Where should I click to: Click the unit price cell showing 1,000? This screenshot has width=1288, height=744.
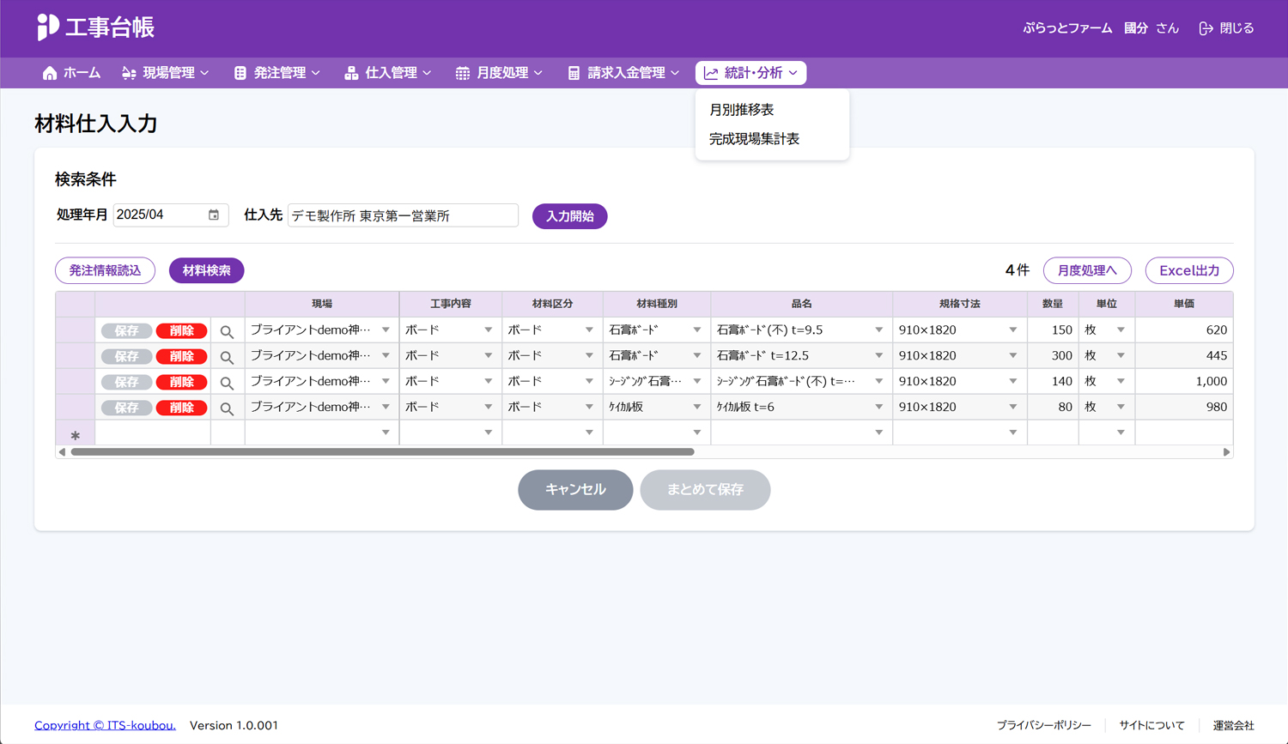1184,381
